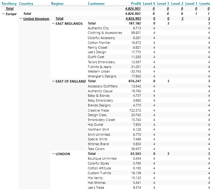Screen dimensions: 212x189
Task: Select customer Boutique Unlimited
Action: pyautogui.click(x=102, y=158)
